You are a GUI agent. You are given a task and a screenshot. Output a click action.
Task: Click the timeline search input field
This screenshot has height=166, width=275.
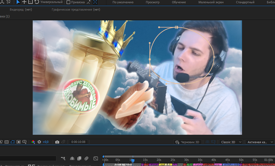coord(28,158)
